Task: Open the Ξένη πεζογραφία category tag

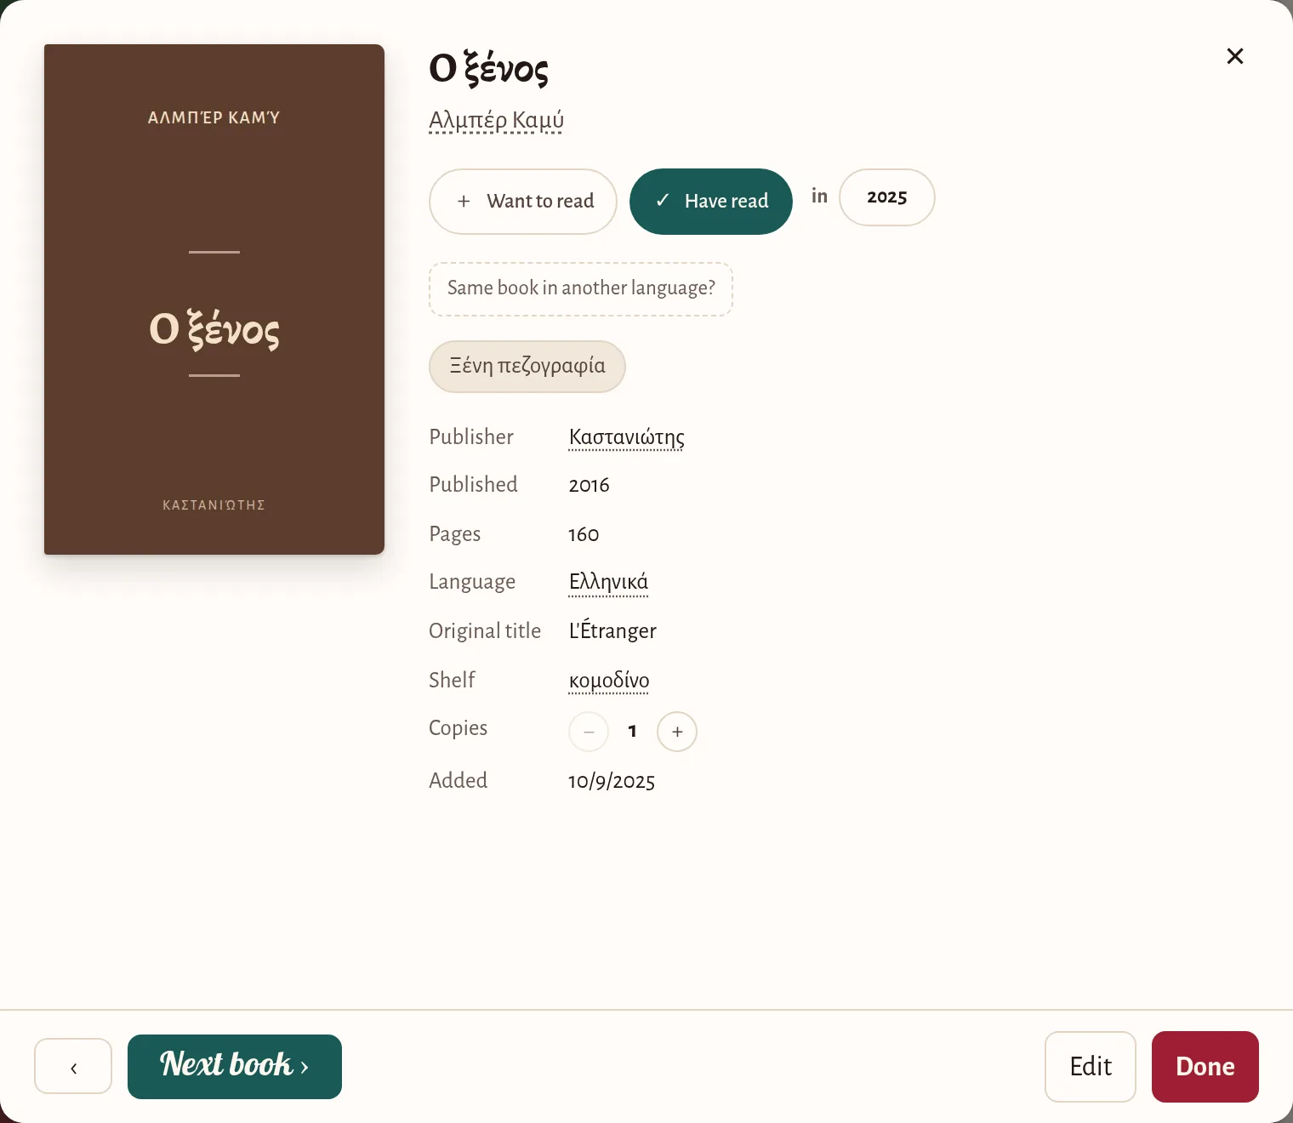Action: (x=527, y=367)
